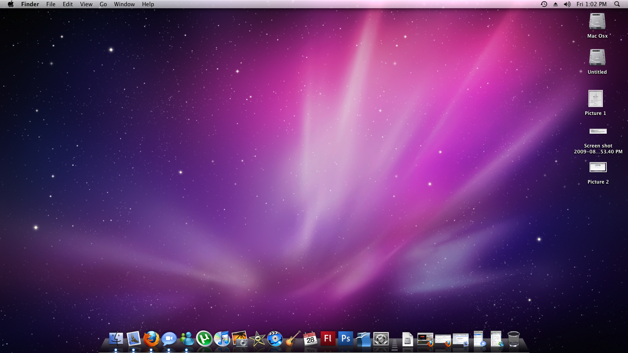Open the Mac Osx hard drive icon
This screenshot has width=628, height=353.
597,21
